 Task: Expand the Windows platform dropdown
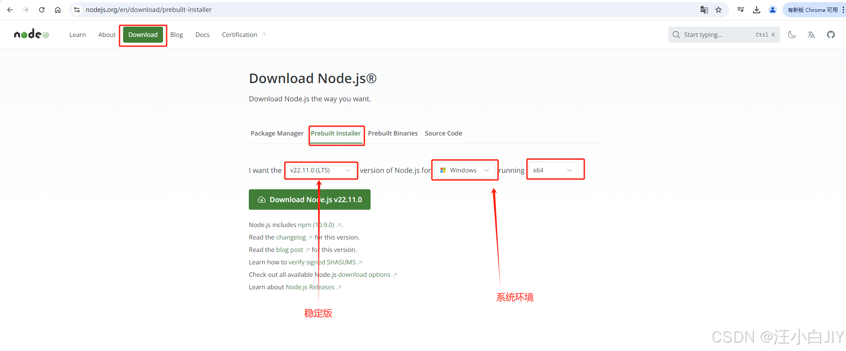pos(465,170)
